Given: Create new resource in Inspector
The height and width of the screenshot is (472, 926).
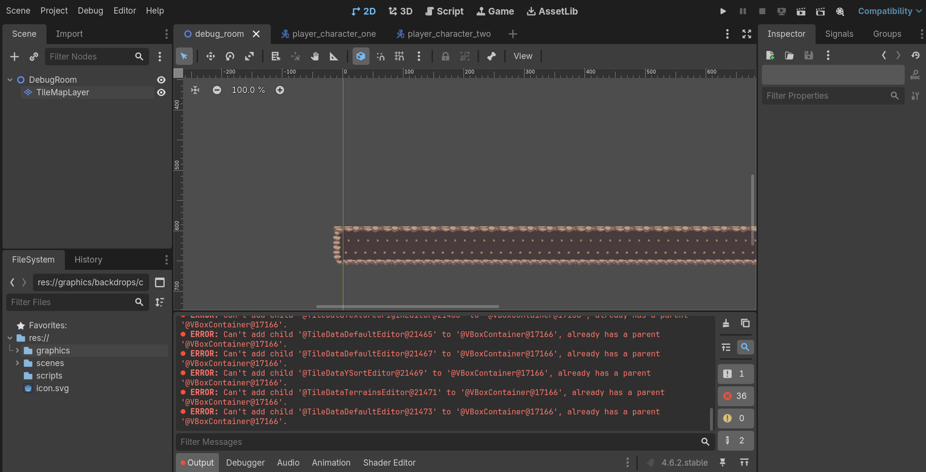Looking at the screenshot, I should pyautogui.click(x=770, y=55).
